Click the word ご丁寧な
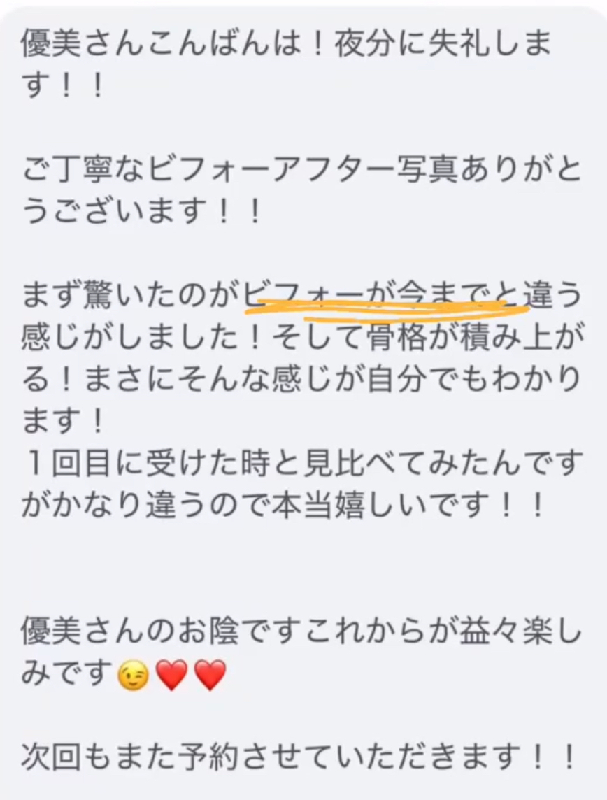Viewport: 607px width, 800px height. pyautogui.click(x=84, y=171)
